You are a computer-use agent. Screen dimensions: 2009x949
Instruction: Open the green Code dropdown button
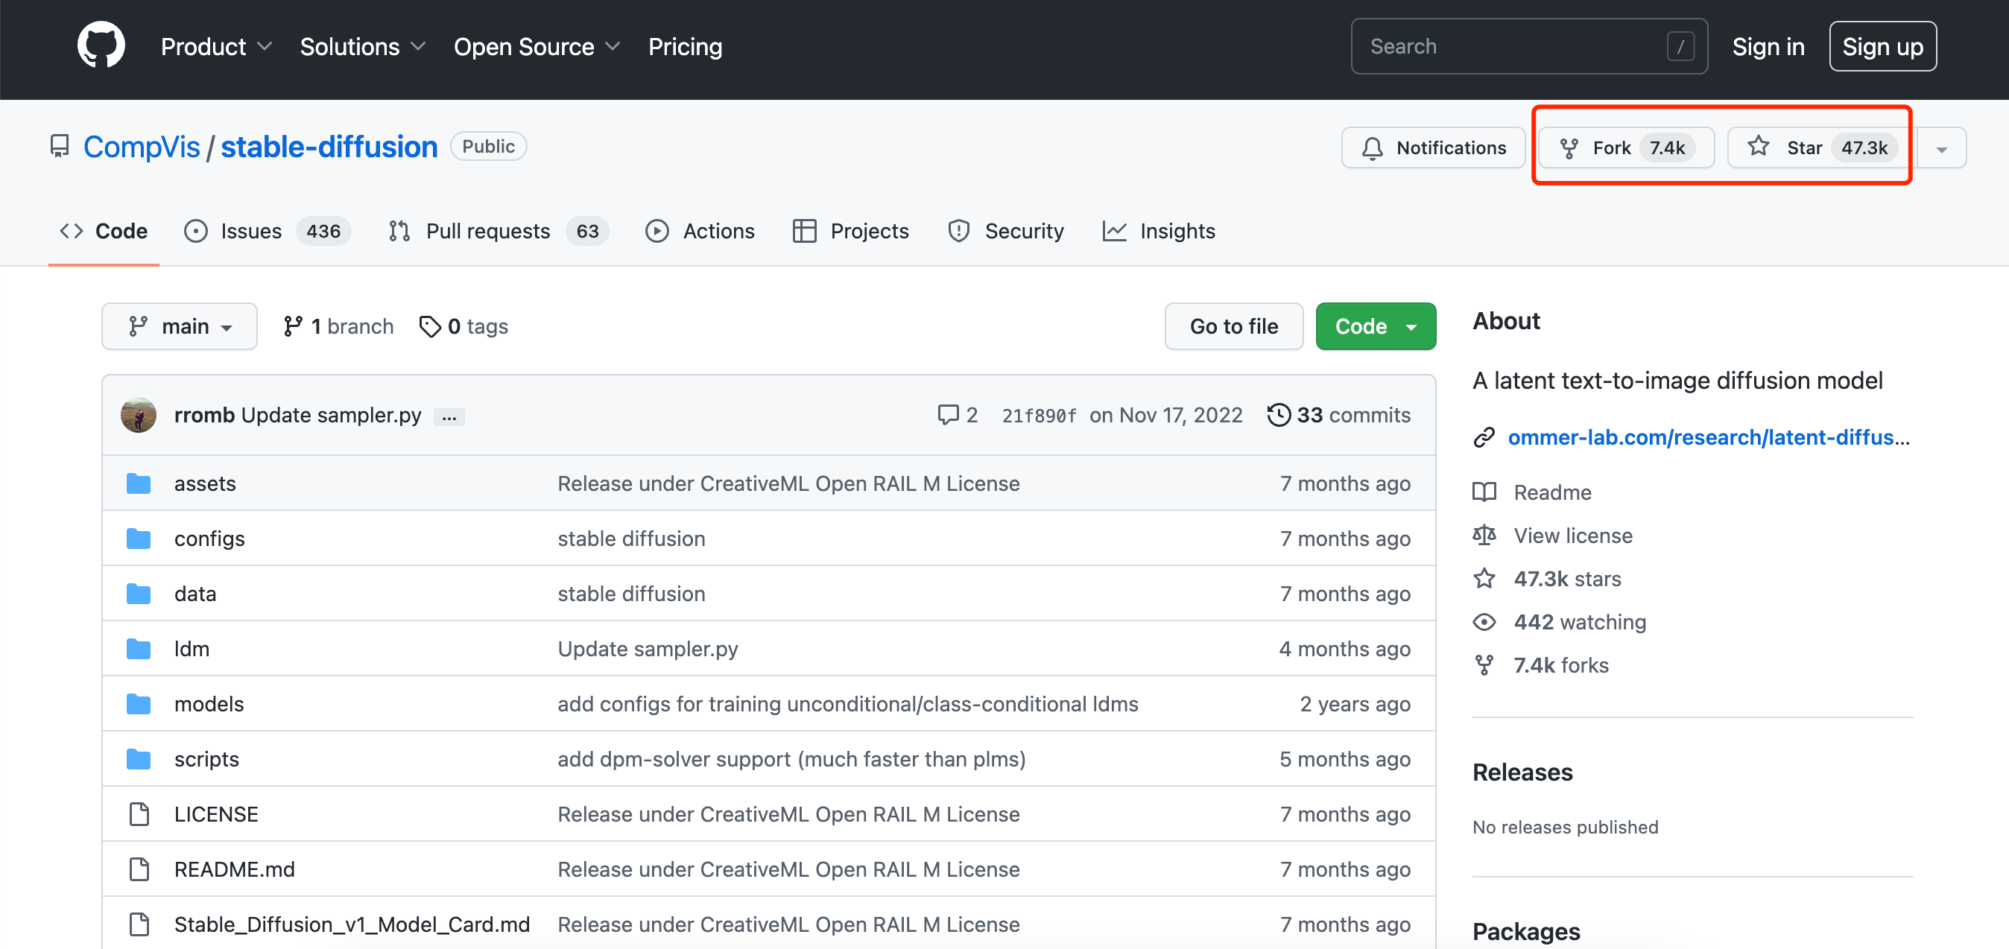click(1376, 326)
